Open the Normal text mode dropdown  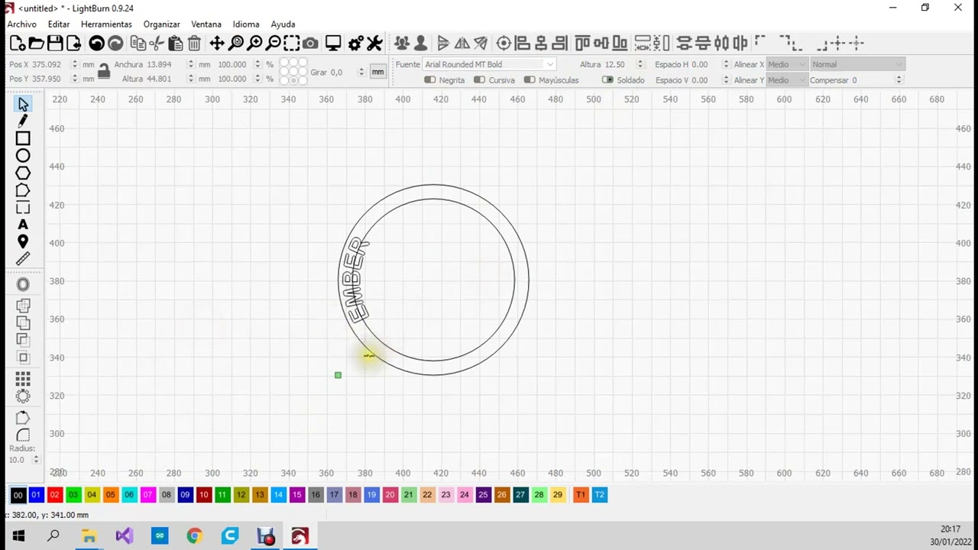[857, 64]
